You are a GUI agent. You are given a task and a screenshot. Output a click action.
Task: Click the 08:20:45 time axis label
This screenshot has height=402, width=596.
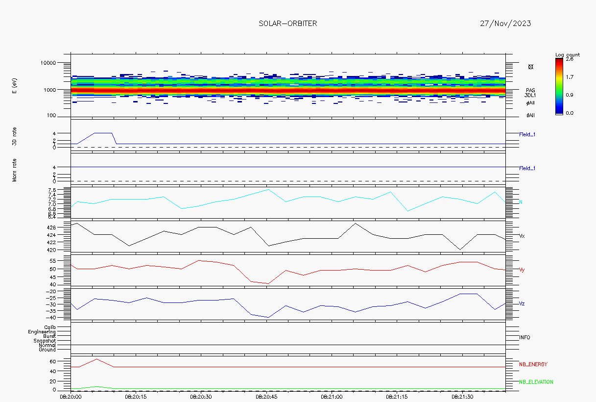click(x=266, y=396)
